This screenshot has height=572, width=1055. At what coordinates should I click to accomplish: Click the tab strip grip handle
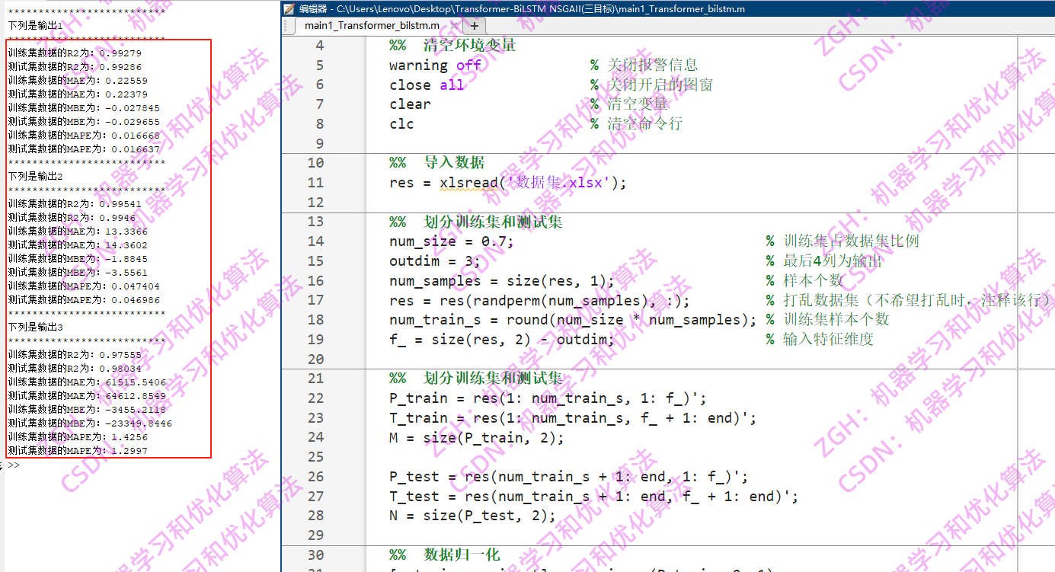tap(287, 25)
